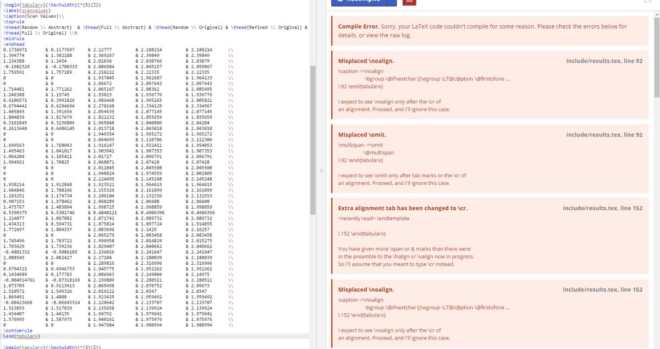Click the editor's vertical scrollbar thumb
Viewport: 660px width, 349px height.
click(313, 140)
